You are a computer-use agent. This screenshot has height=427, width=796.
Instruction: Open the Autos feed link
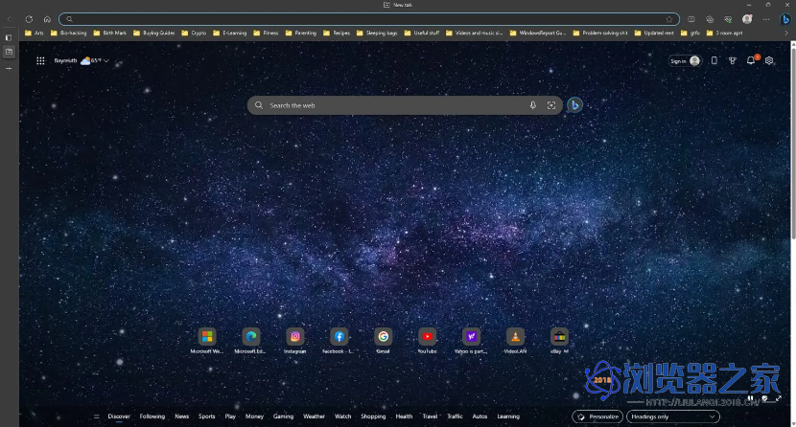pos(480,416)
